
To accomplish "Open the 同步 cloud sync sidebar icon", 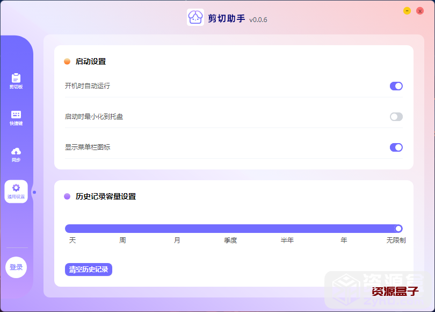I will [16, 154].
